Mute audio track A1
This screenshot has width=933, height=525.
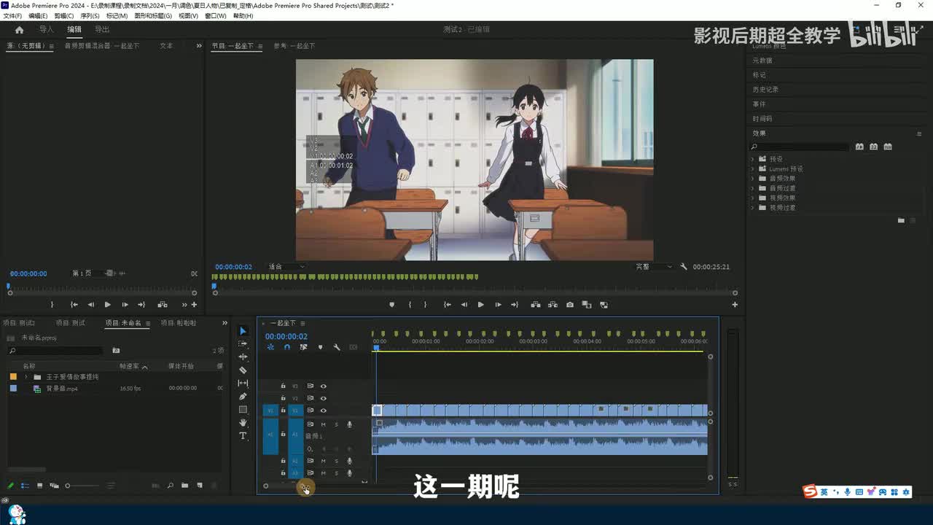324,424
